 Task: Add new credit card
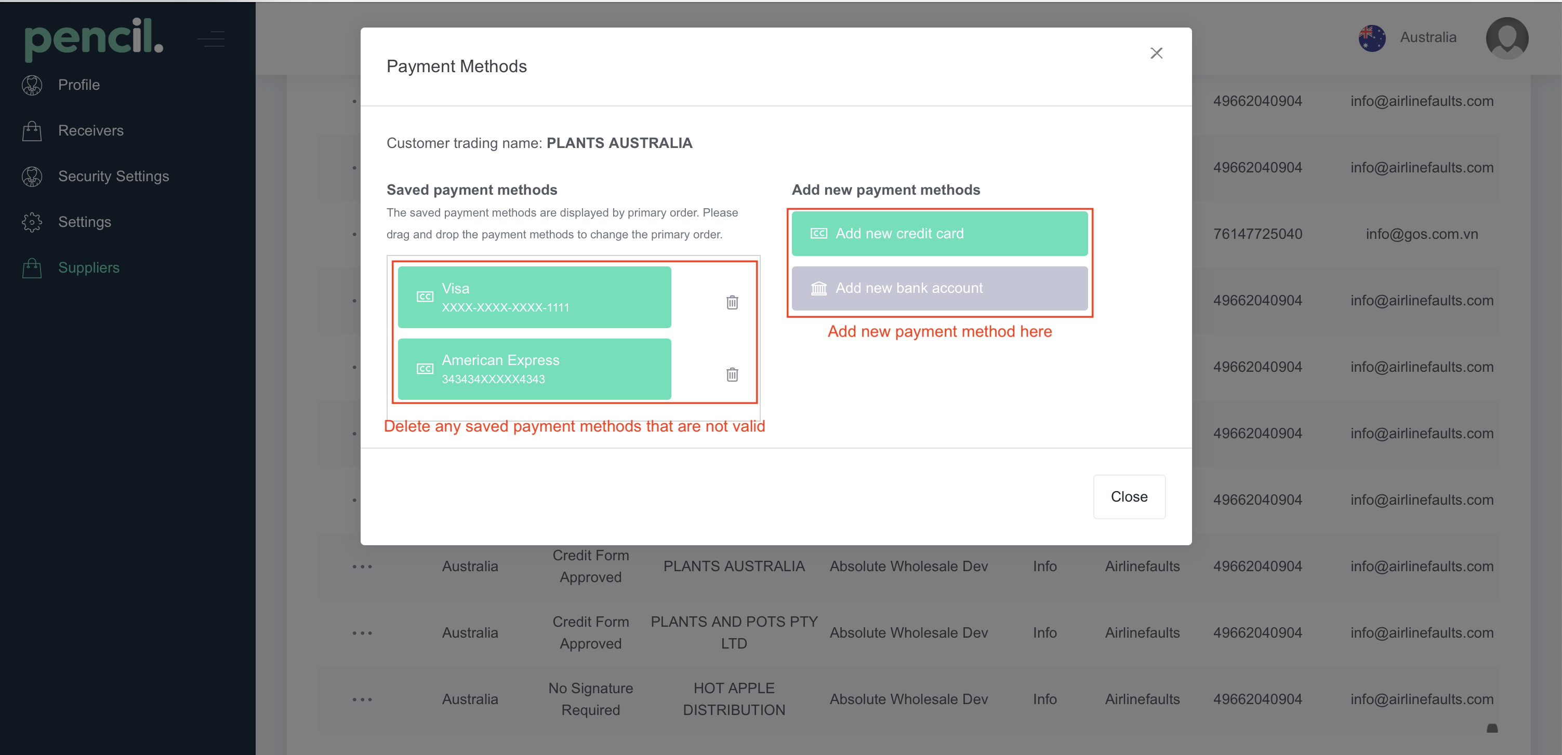click(x=938, y=233)
